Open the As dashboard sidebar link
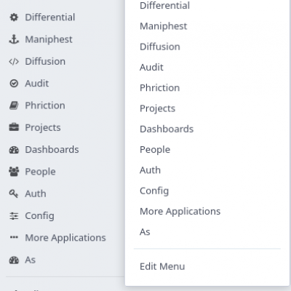Image resolution: width=291 pixels, height=291 pixels. (31, 260)
